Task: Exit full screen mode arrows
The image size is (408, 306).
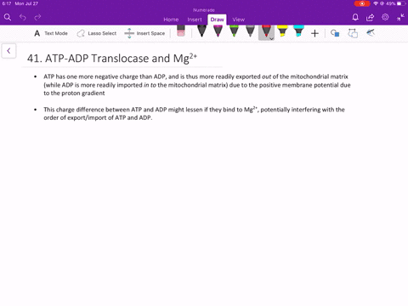Action: 400,17
